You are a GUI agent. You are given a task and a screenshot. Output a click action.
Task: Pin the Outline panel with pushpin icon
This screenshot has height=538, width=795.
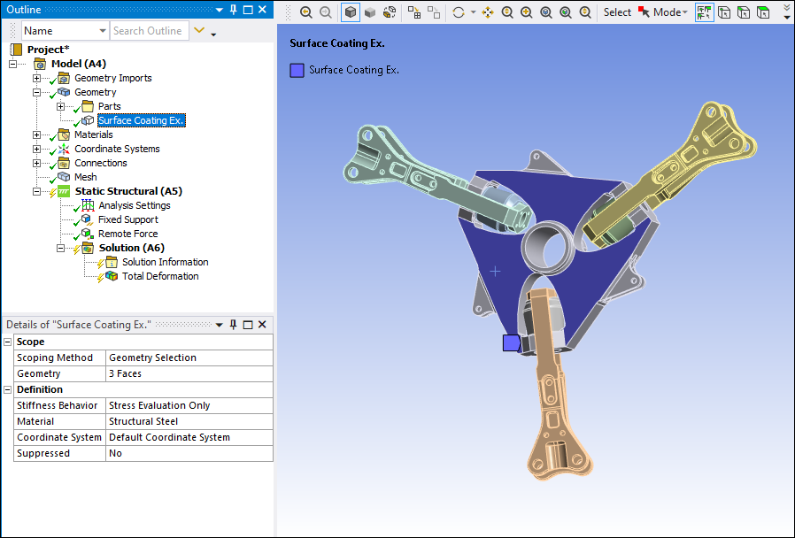[x=233, y=10]
